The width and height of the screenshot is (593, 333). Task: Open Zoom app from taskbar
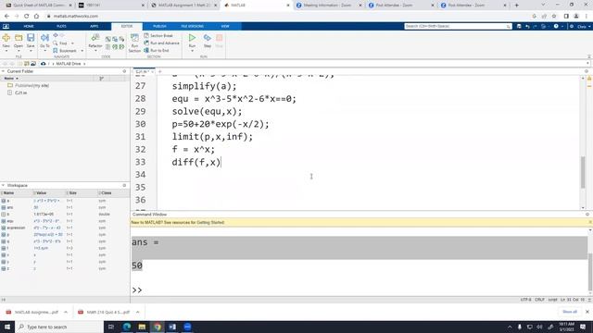tap(187, 327)
